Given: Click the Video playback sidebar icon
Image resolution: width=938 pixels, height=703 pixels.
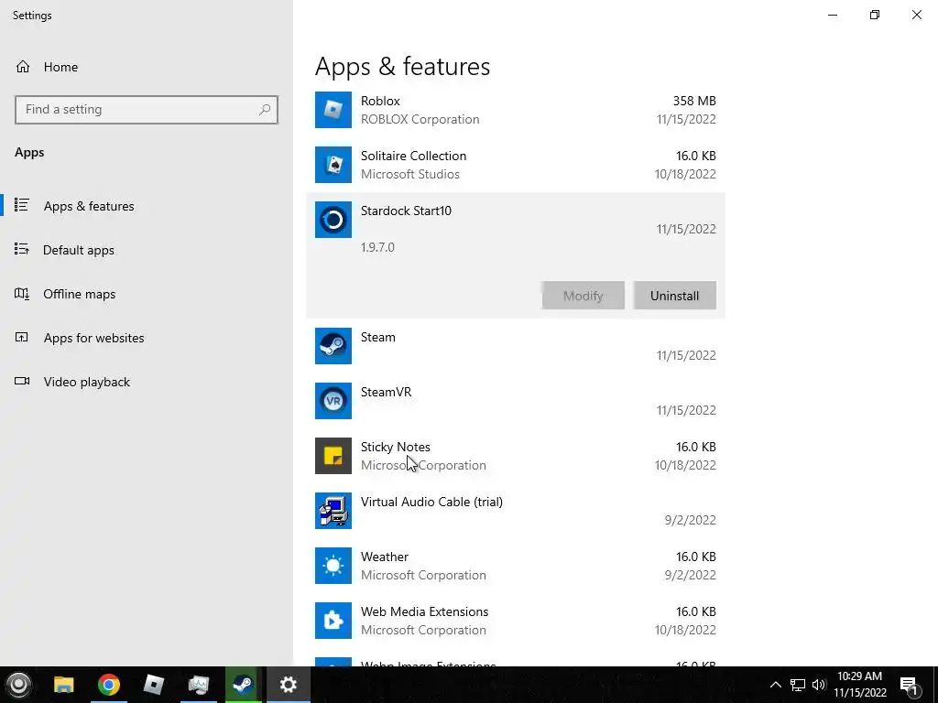Looking at the screenshot, I should [22, 382].
